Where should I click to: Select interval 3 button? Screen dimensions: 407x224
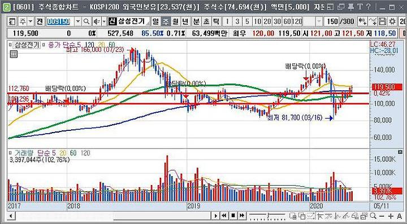click(x=237, y=21)
